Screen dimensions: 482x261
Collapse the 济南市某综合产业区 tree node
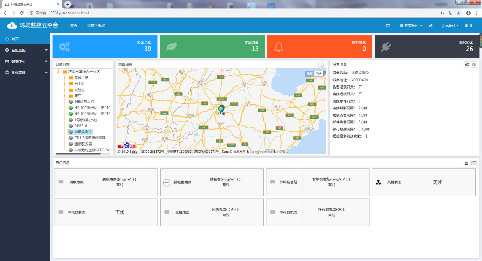59,72
